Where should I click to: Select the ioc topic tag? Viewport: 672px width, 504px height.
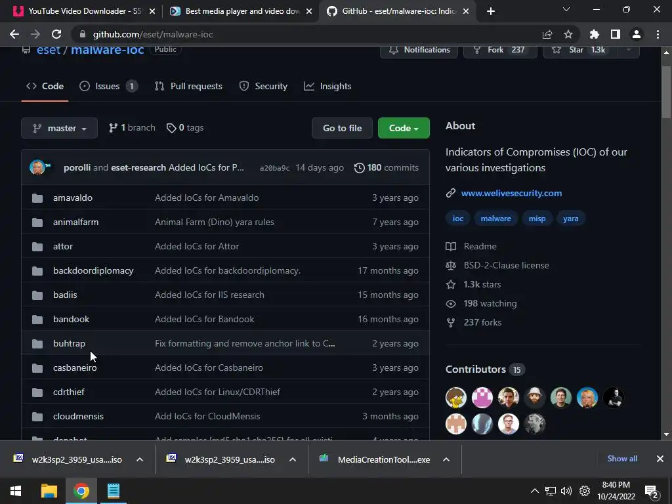click(457, 219)
